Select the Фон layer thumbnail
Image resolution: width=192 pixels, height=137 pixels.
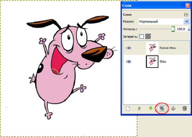(x=152, y=61)
